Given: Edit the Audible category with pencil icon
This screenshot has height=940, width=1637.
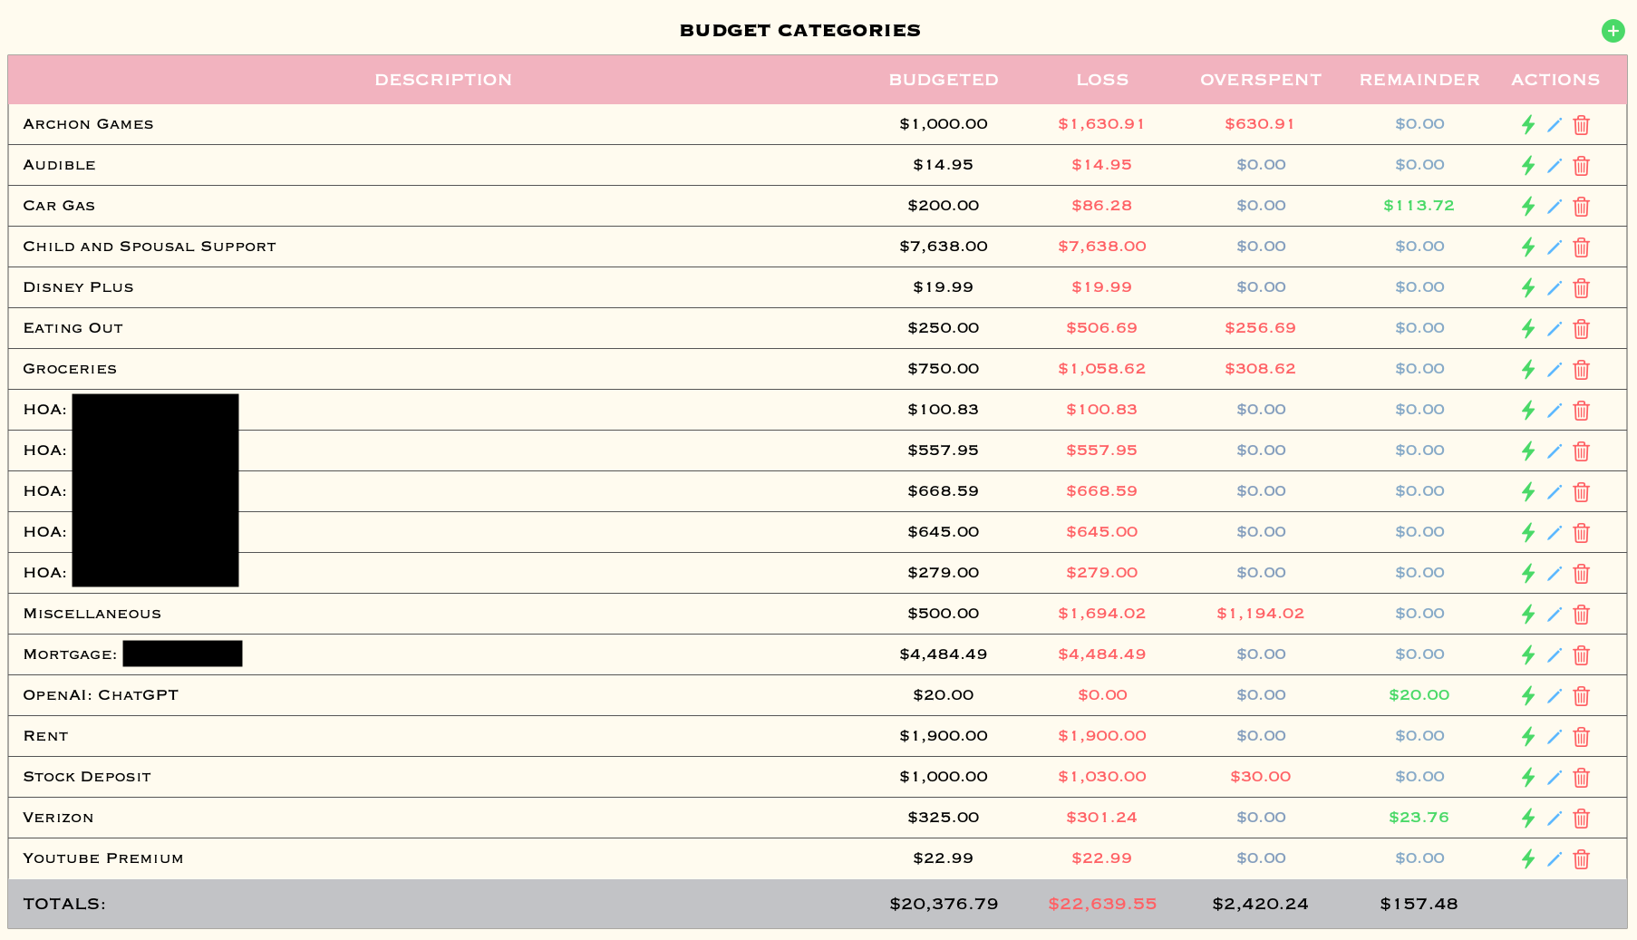Looking at the screenshot, I should coord(1555,166).
